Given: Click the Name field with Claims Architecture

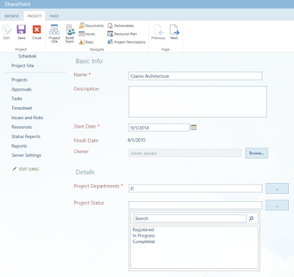Looking at the screenshot, I should point(196,76).
